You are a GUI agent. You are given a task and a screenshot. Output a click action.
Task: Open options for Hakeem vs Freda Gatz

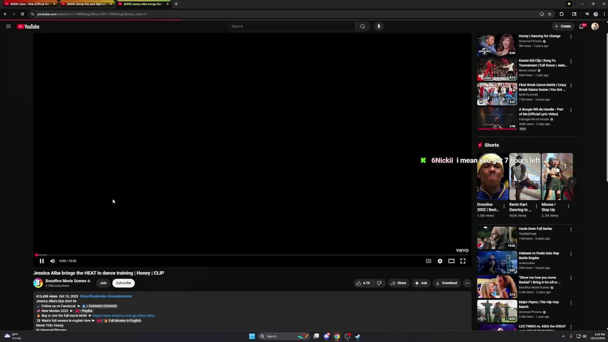tap(571, 254)
